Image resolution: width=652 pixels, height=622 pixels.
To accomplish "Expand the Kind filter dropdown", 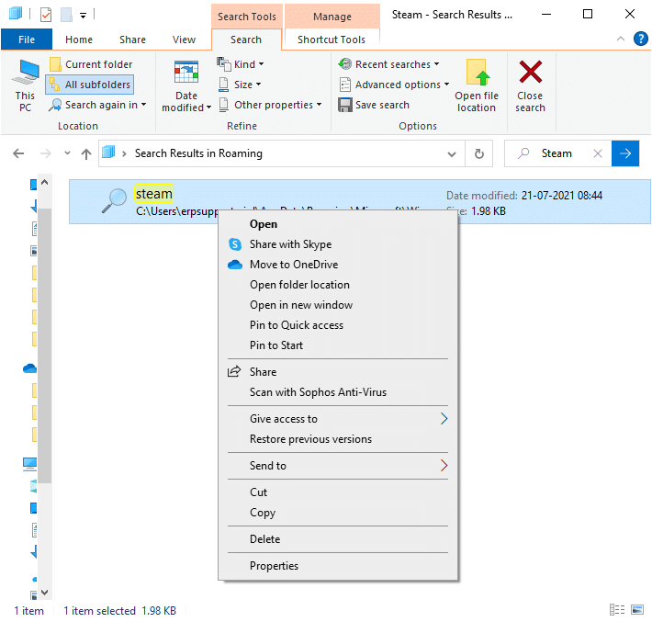I will click(x=241, y=64).
